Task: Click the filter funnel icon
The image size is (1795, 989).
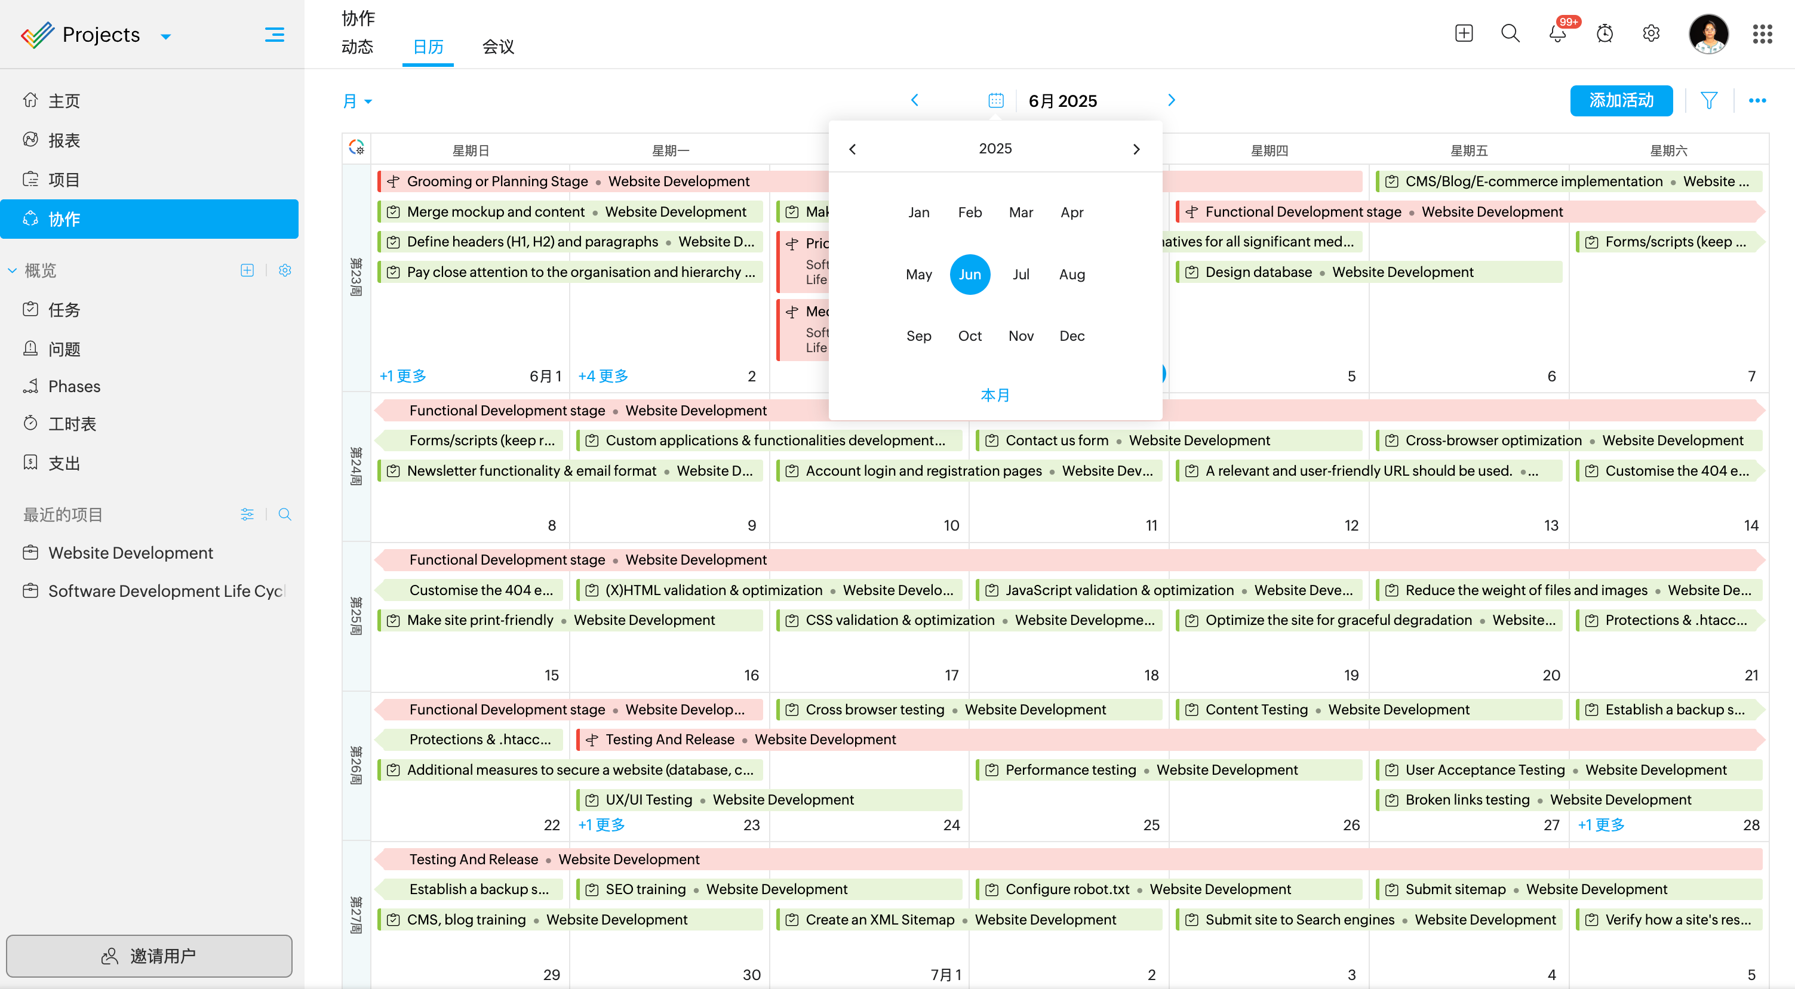Action: [1708, 101]
